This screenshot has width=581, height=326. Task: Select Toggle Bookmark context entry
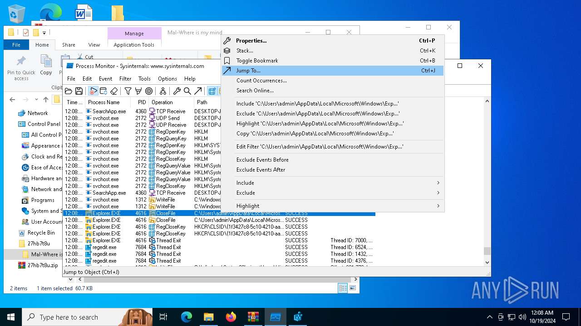(x=333, y=61)
